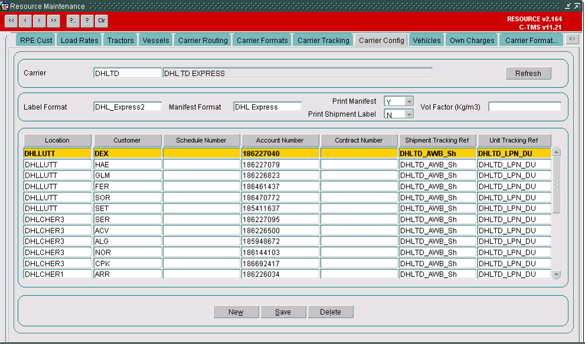Switch to the Vessels tab

click(x=155, y=40)
